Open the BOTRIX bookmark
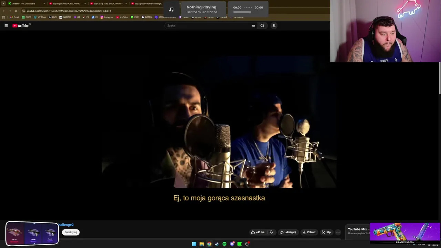The width and height of the screenshot is (441, 248). coord(147,17)
